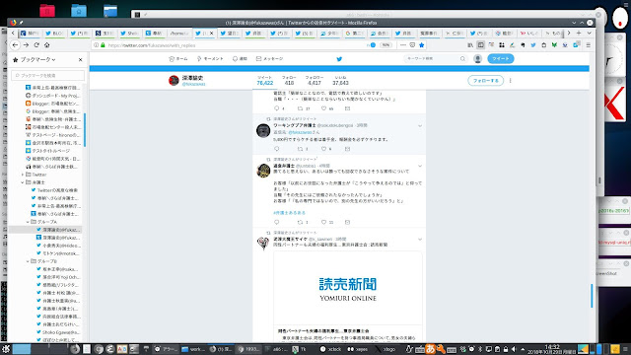
Task: Click the blue bookmark star in address bar
Action: [x=422, y=45]
